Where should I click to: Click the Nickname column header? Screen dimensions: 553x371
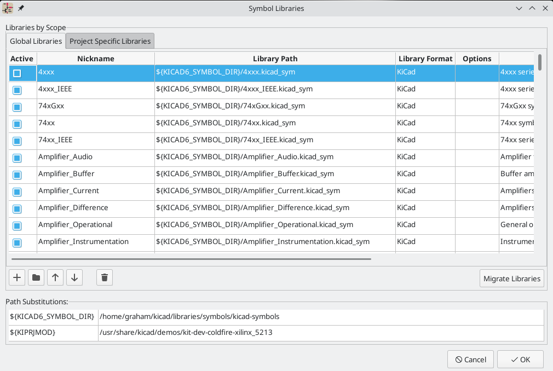coord(96,59)
